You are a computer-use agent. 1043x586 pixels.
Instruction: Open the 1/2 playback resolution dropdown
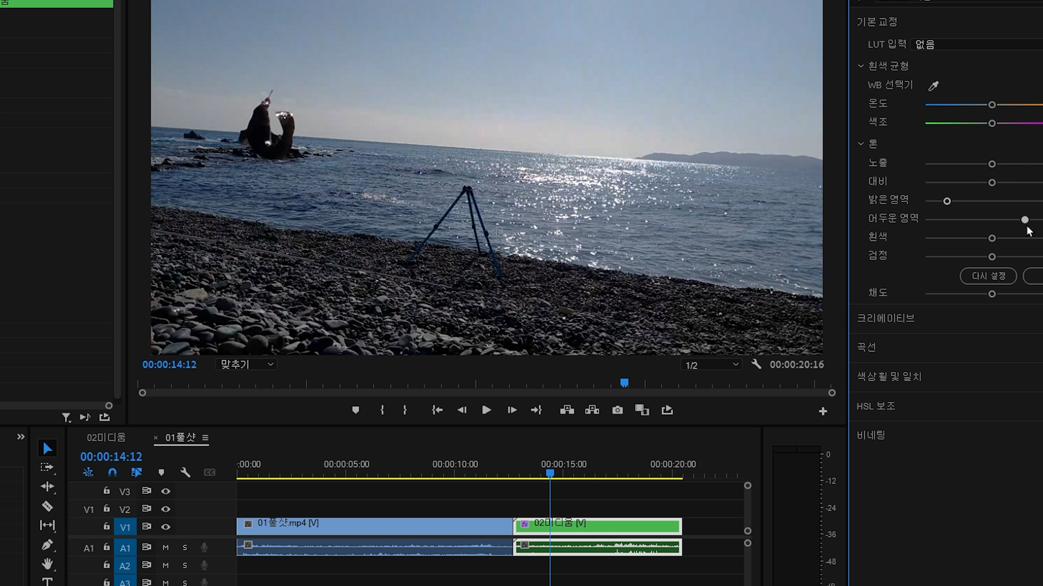[x=712, y=365]
